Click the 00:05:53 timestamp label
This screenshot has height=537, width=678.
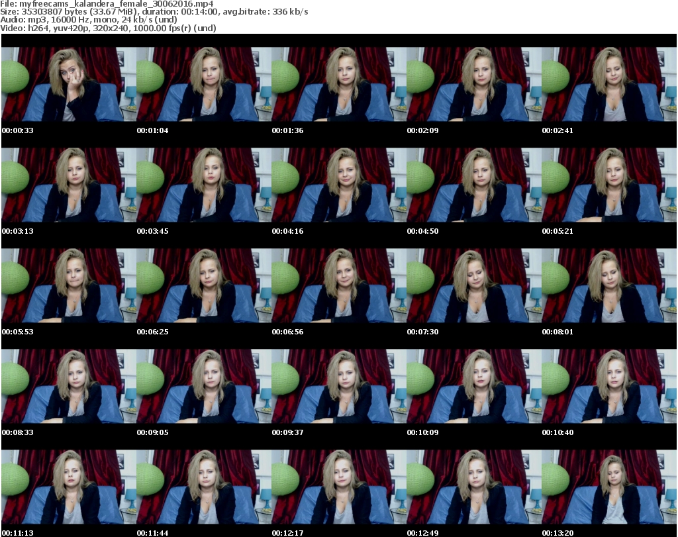18,332
